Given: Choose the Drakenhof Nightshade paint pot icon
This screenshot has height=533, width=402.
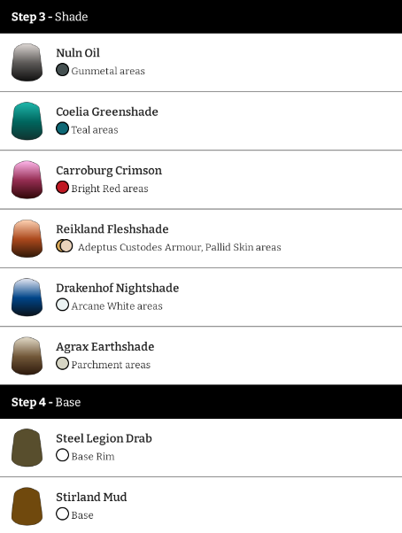Looking at the screenshot, I should click(27, 297).
